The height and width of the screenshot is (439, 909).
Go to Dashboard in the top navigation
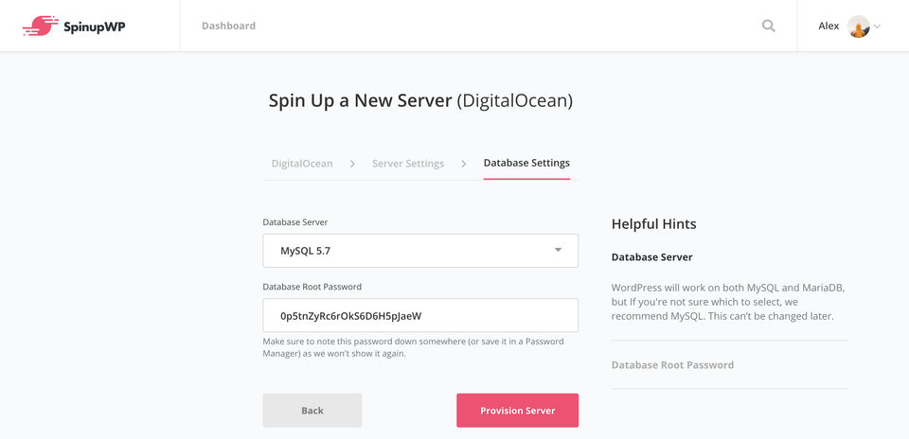(228, 26)
